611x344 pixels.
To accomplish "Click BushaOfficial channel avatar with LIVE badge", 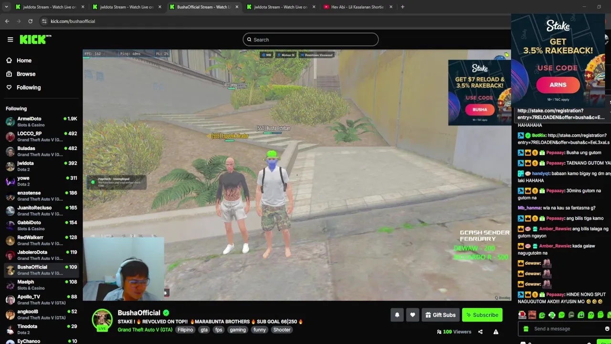I will [102, 320].
